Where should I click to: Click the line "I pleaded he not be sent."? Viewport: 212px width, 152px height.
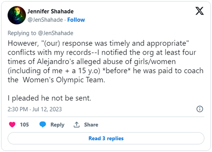point(49,98)
